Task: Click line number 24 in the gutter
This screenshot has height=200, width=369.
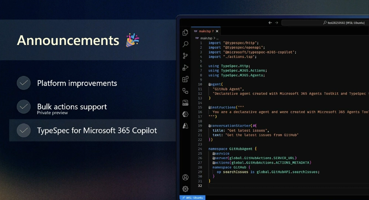Action: [200, 149]
